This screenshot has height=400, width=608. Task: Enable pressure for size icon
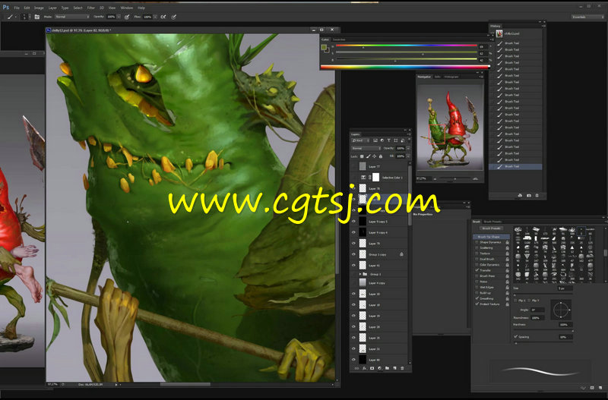[x=173, y=17]
